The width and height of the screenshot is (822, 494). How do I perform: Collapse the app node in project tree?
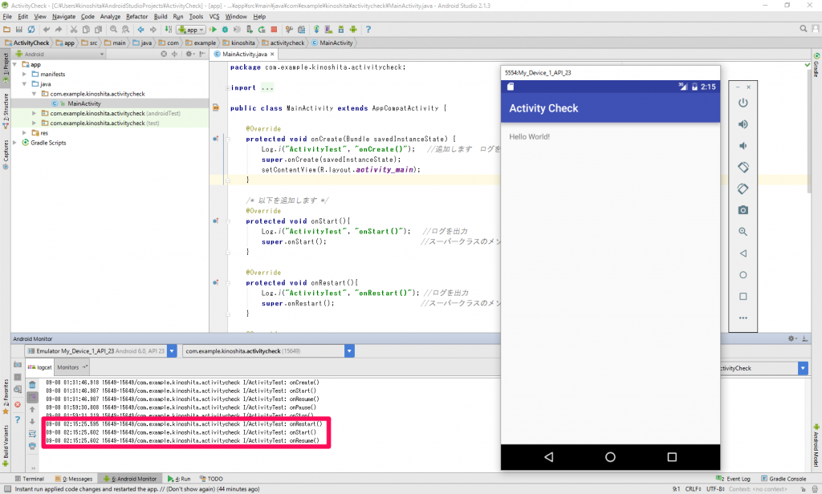[14, 64]
